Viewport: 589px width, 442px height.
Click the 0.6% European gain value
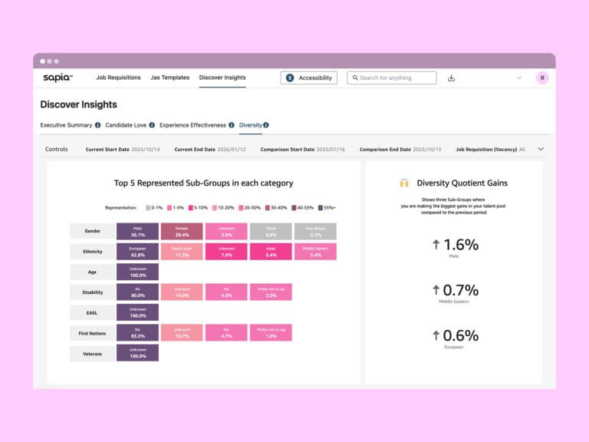click(x=461, y=335)
